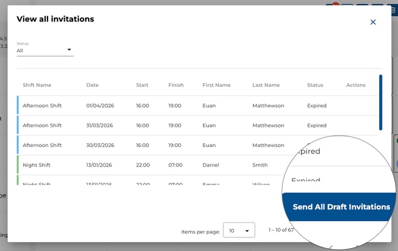This screenshot has width=398, height=251.
Task: Open the Items per page dropdown
Action: (239, 230)
